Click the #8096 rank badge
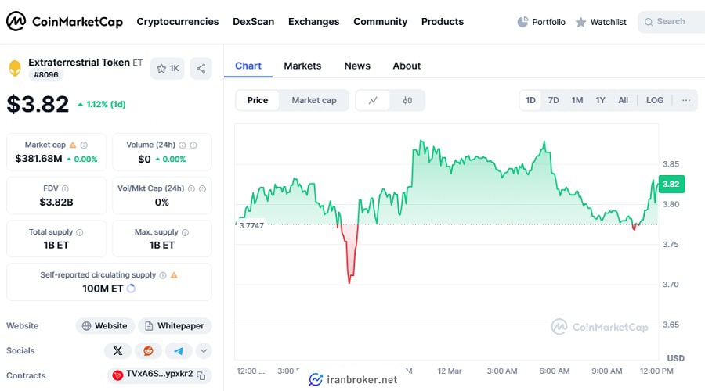Image resolution: width=705 pixels, height=391 pixels. click(46, 75)
